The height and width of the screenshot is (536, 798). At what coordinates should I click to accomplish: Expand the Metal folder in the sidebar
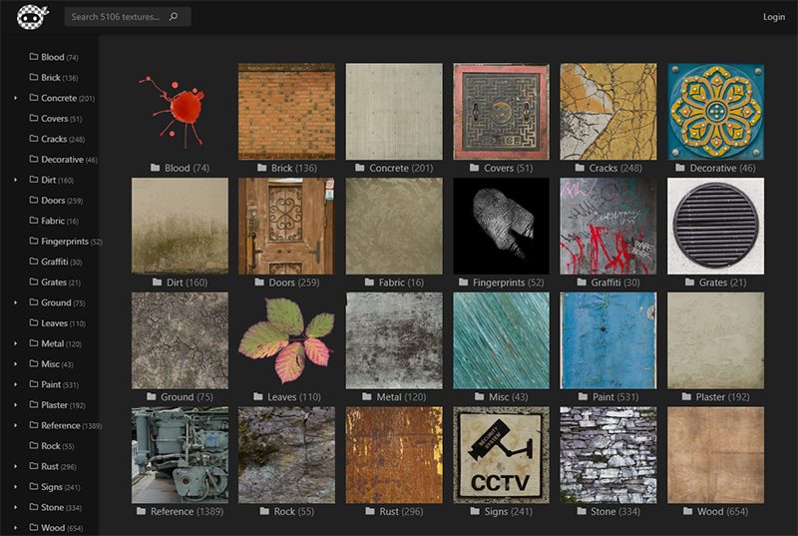(15, 343)
